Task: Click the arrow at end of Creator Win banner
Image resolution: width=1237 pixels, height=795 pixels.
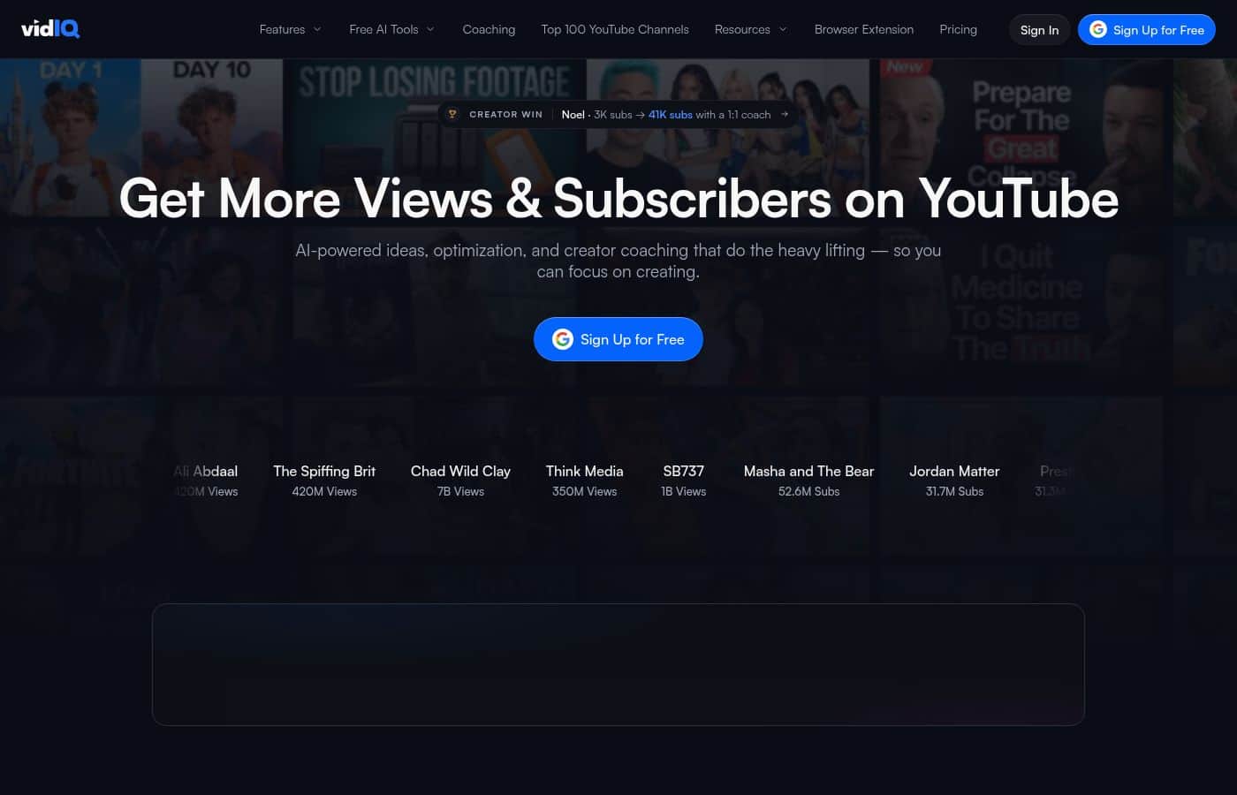Action: [784, 114]
